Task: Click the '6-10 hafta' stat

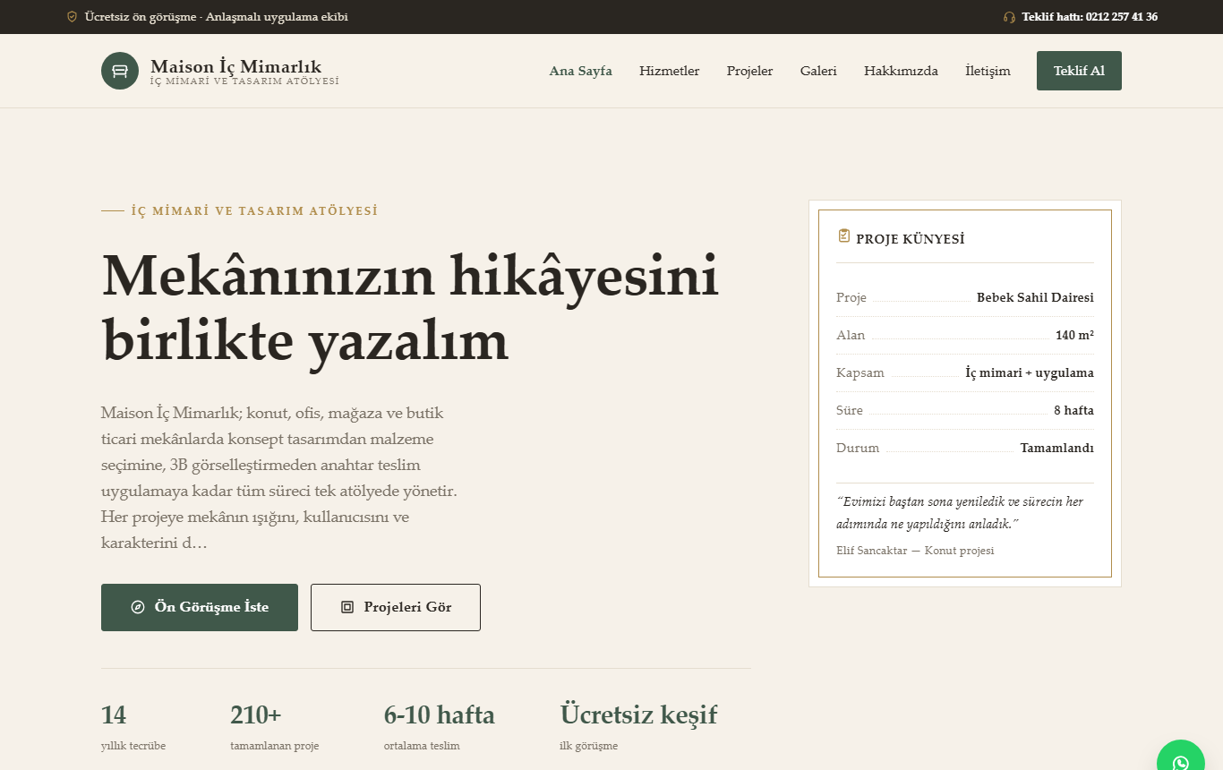Action: [440, 715]
